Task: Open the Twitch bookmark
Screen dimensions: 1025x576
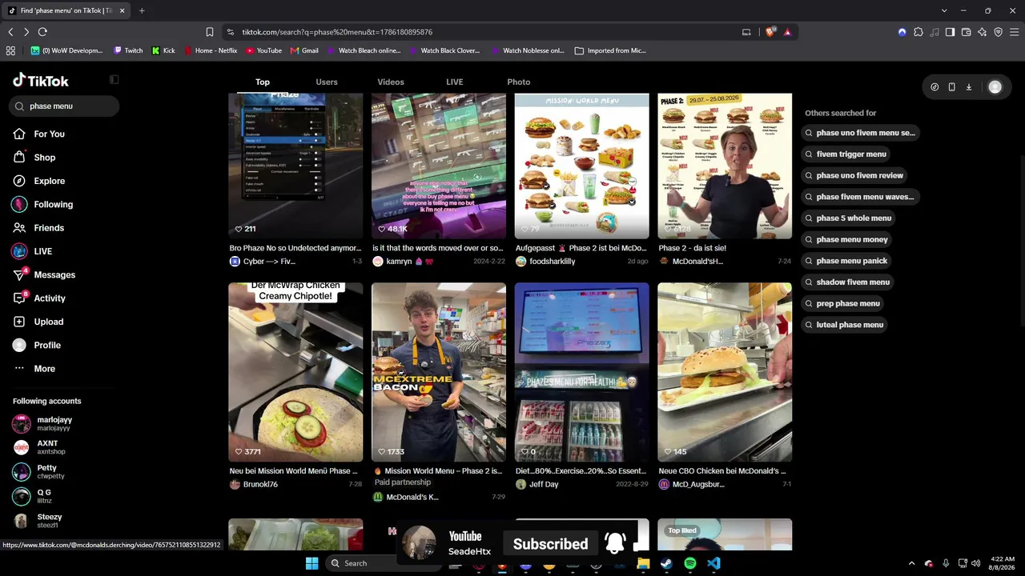Action: [x=128, y=50]
